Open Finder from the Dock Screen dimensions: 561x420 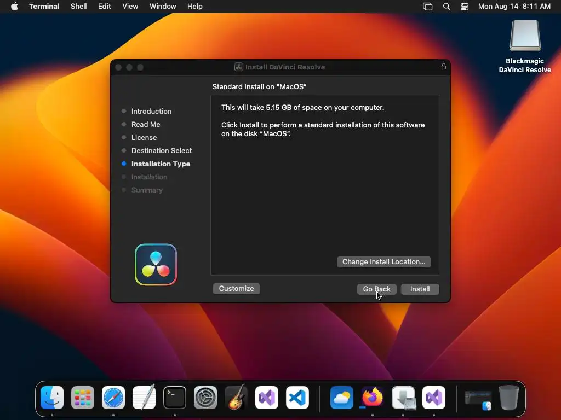tap(52, 398)
